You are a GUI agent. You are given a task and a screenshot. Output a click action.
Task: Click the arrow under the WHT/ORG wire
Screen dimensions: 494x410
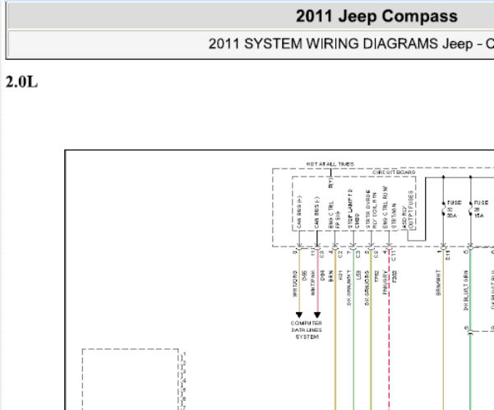coord(299,315)
